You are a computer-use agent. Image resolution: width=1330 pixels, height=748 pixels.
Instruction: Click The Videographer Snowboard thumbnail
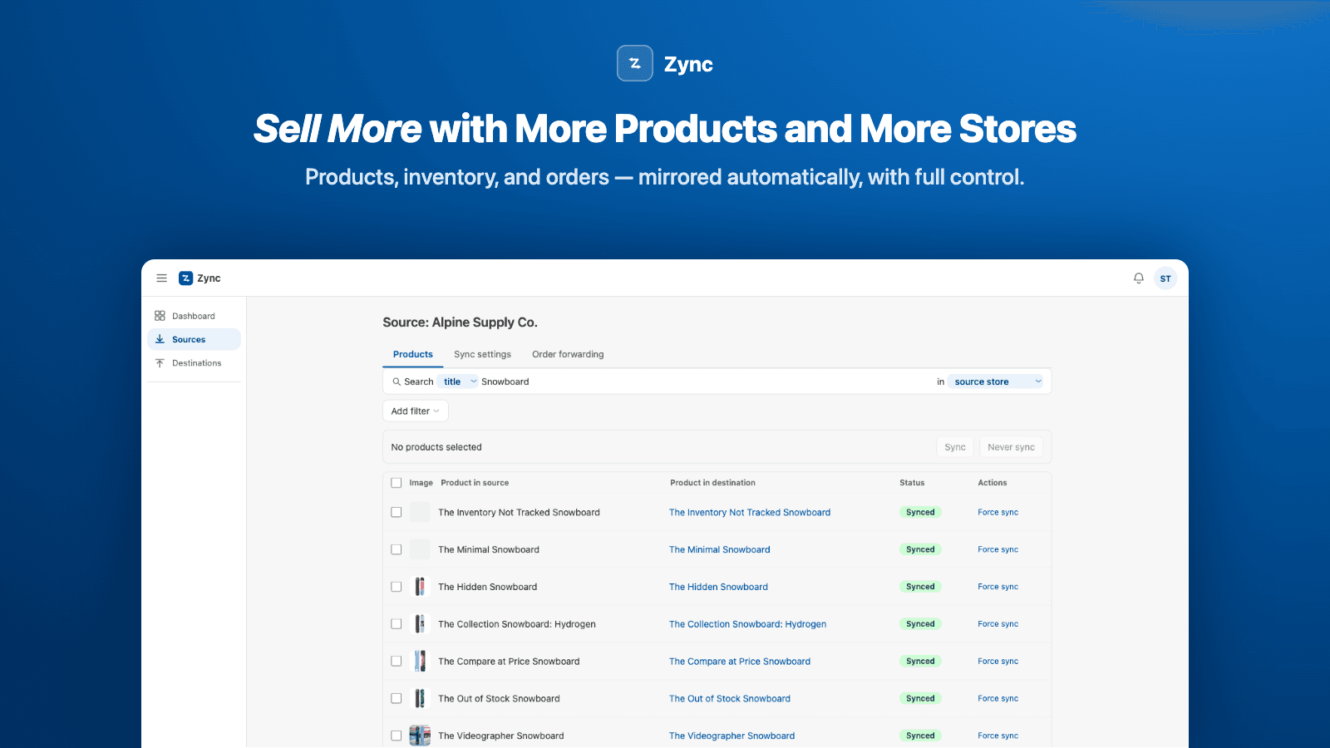(420, 736)
